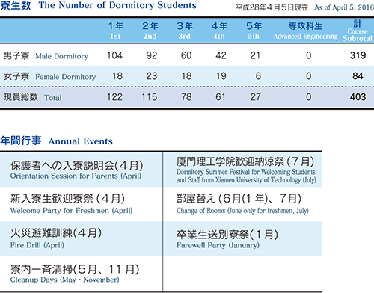Select the Course Subtotal header
374x293 pixels.
click(x=358, y=31)
